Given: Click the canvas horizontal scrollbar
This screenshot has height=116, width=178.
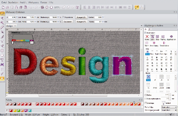Looking at the screenshot, I should [x=73, y=95].
